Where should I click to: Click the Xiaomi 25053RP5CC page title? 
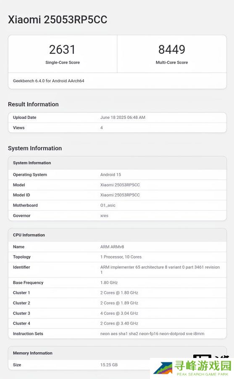pos(58,19)
